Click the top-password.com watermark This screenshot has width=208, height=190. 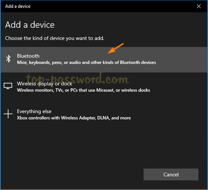[78, 78]
